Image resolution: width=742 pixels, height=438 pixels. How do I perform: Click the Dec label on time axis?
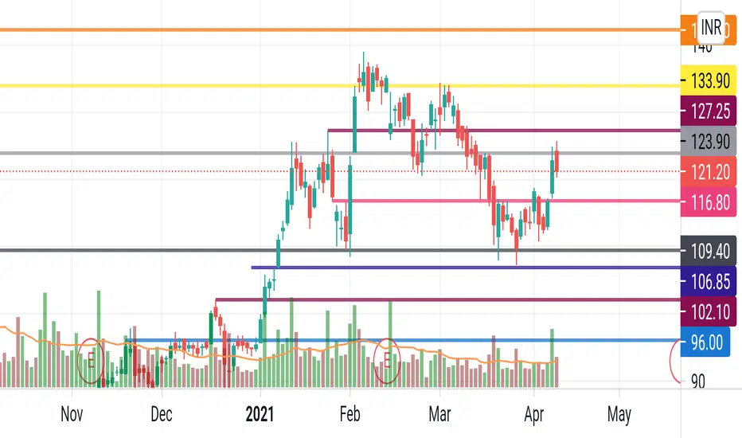coord(162,414)
